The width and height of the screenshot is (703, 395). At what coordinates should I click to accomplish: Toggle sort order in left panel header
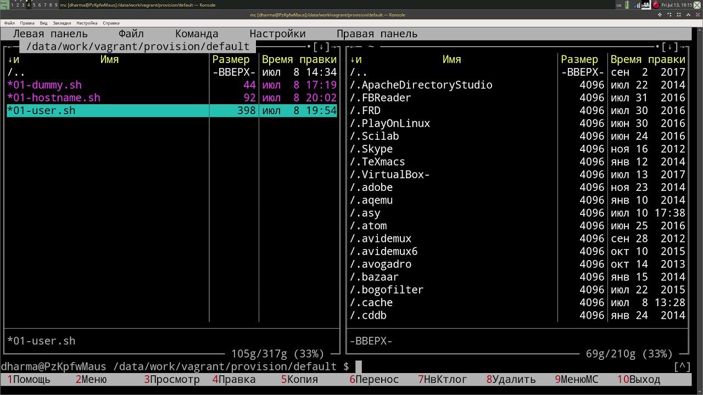13,59
